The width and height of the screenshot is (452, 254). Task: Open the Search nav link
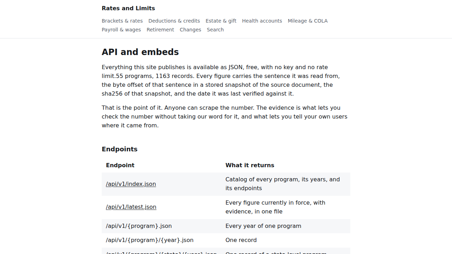point(215,30)
